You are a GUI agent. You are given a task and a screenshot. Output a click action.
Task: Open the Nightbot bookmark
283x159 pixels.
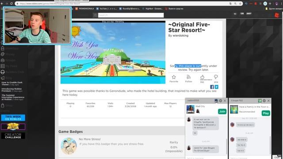click(x=153, y=9)
